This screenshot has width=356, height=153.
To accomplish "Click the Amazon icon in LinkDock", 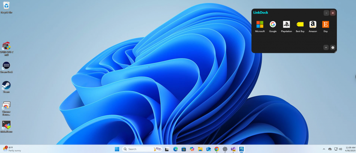I will (313, 24).
